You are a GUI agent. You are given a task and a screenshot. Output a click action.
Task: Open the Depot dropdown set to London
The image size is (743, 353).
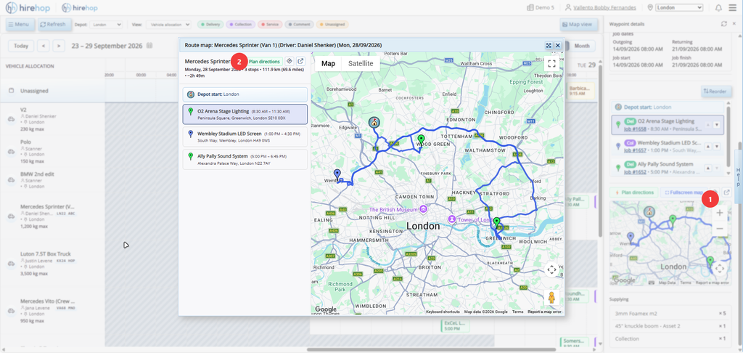[106, 24]
